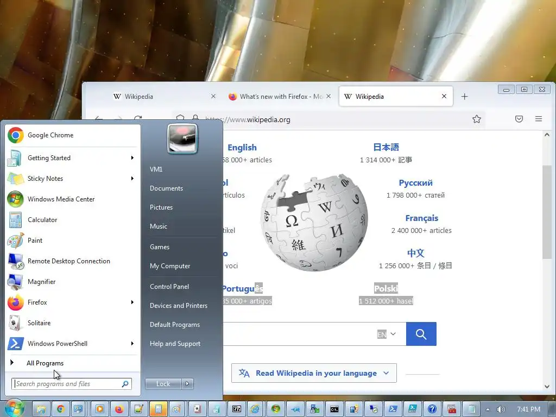This screenshot has width=556, height=417.
Task: Open English Wikipedia link
Action: [x=242, y=148]
